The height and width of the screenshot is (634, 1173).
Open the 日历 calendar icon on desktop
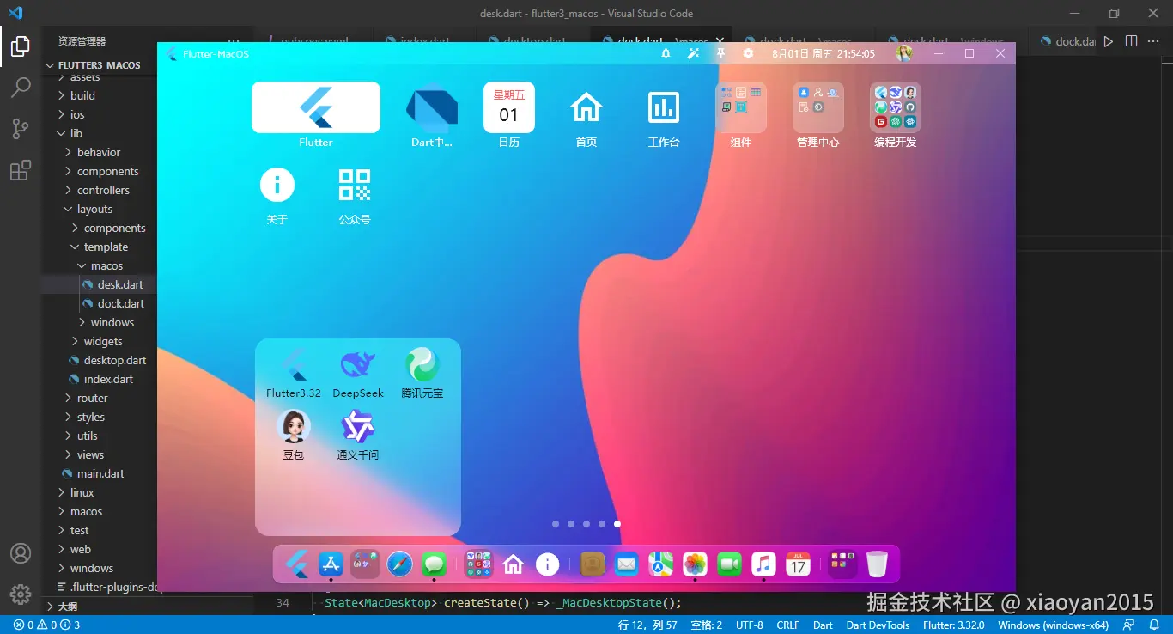[509, 107]
